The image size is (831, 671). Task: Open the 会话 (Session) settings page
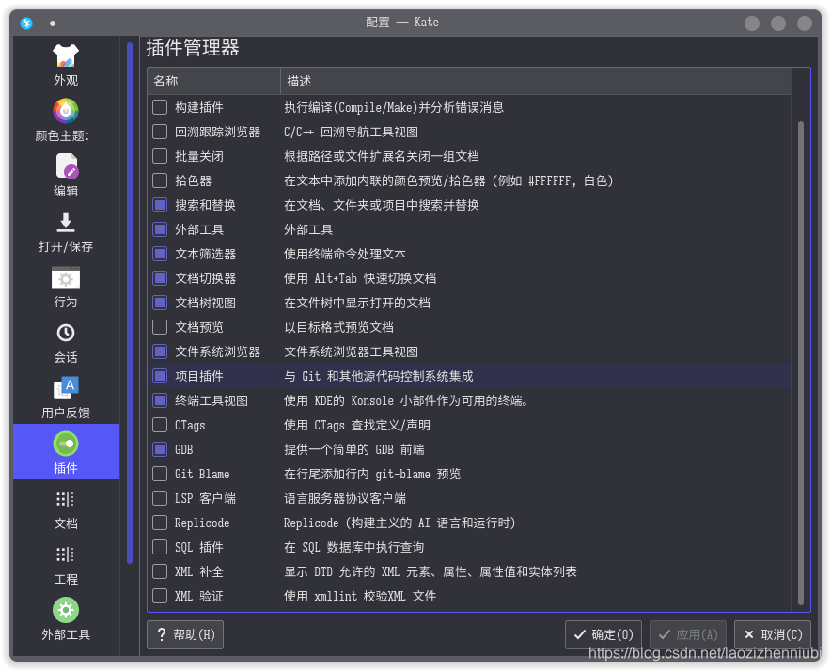(x=66, y=342)
